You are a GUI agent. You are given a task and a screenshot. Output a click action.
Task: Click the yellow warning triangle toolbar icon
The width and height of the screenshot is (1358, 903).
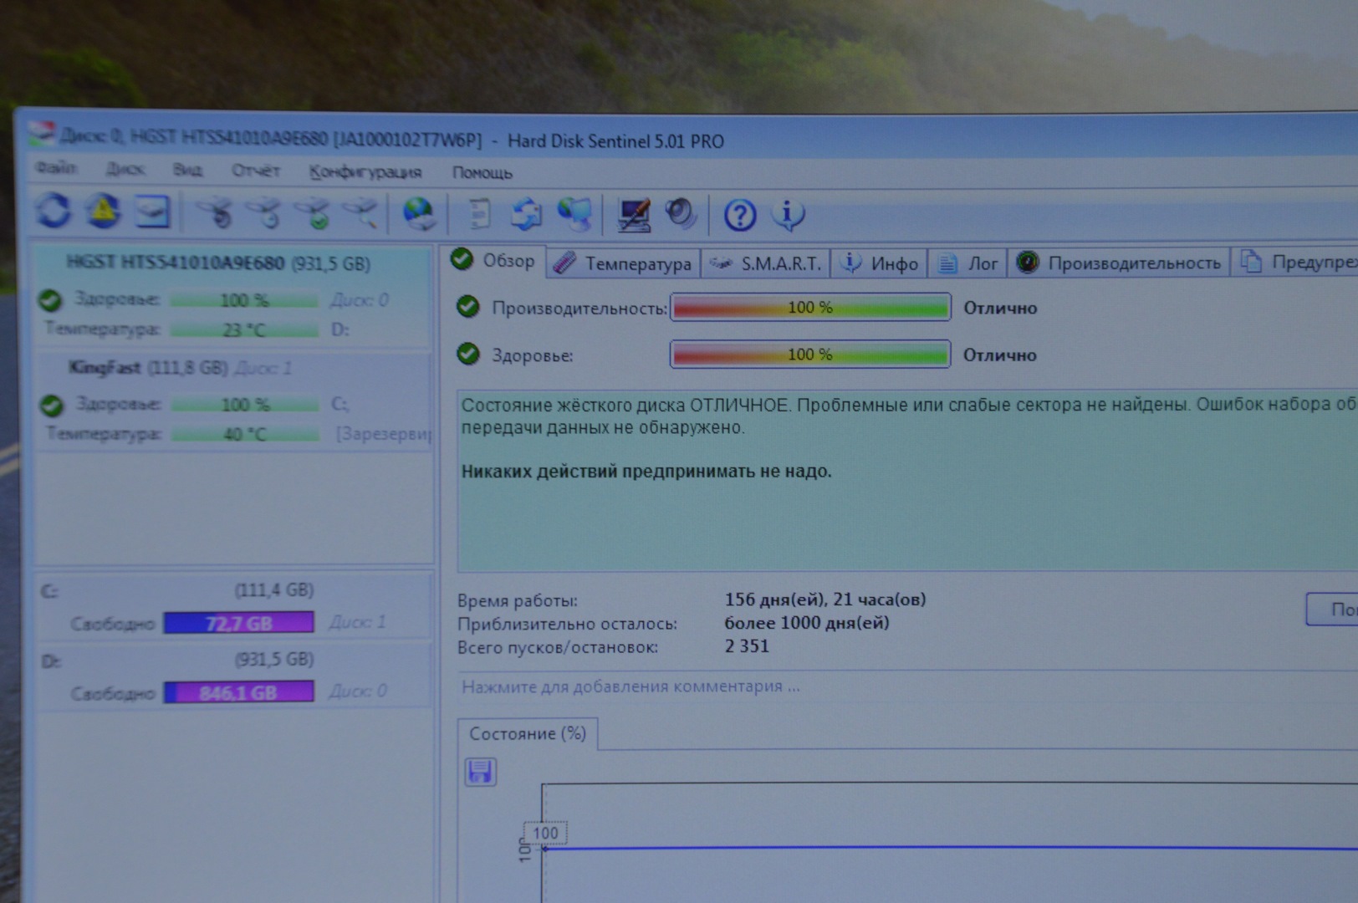click(x=103, y=212)
